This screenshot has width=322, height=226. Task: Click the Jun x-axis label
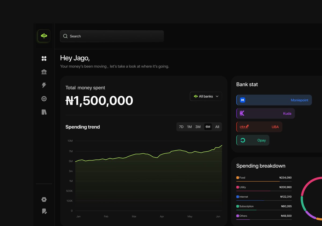[x=218, y=216]
